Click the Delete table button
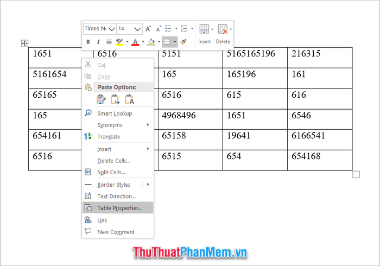The width and height of the screenshot is (380, 266). 223,34
